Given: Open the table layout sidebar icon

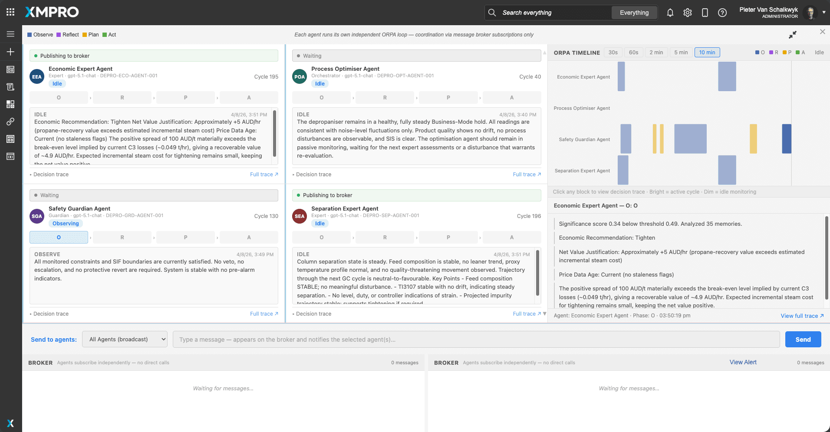Looking at the screenshot, I should 10,139.
